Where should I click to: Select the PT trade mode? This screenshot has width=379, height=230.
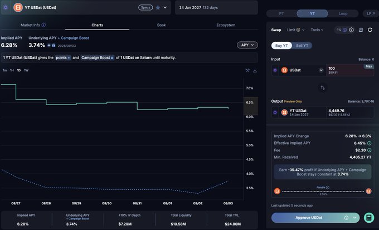coord(281,13)
